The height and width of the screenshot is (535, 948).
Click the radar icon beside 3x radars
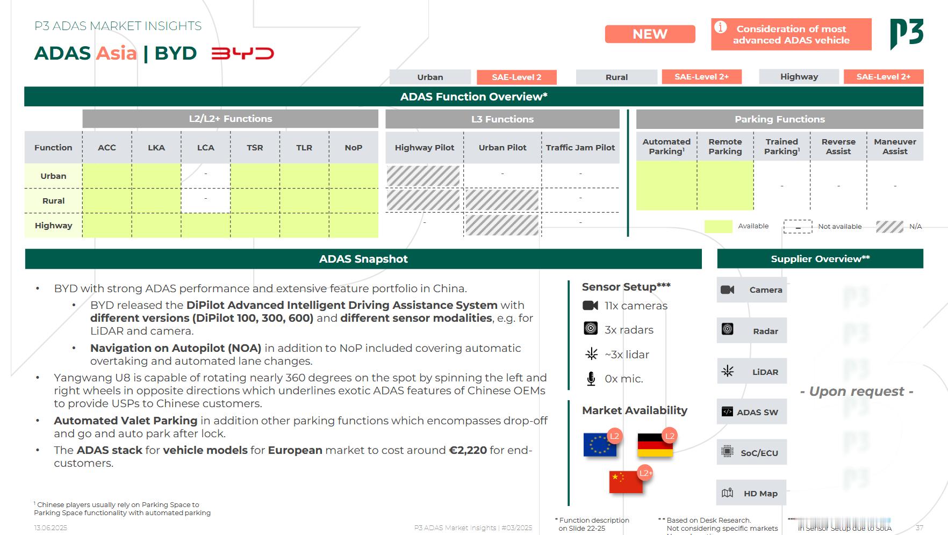tap(591, 328)
